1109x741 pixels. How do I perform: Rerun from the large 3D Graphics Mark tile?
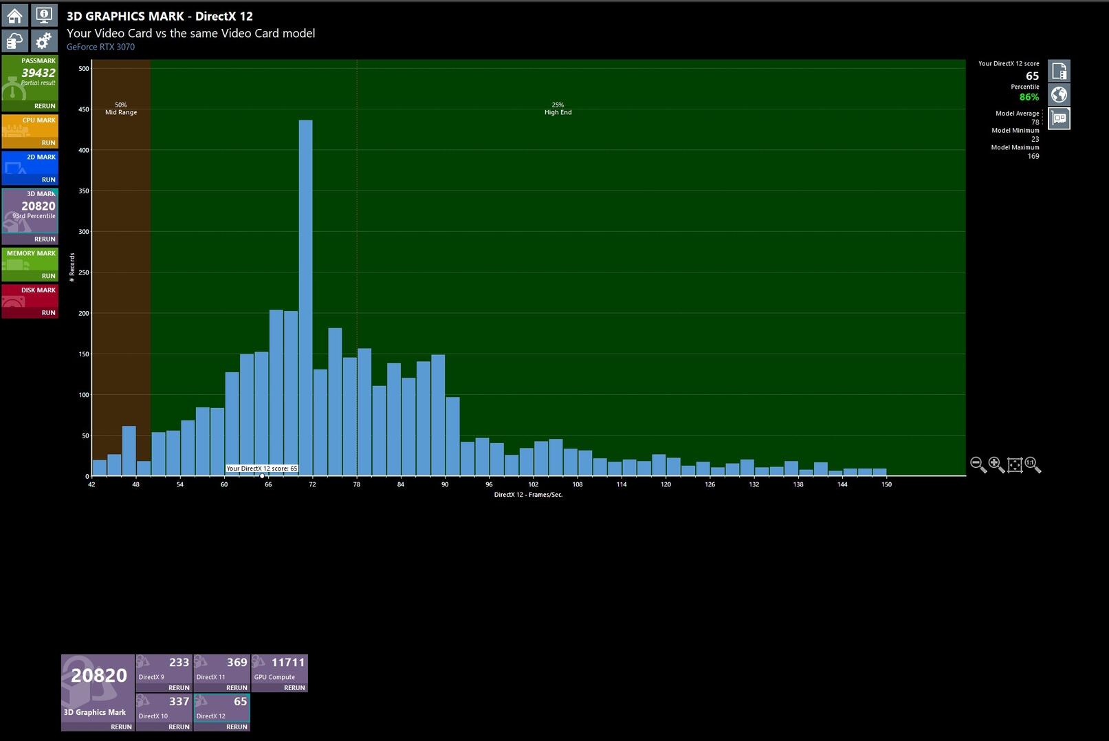point(121,727)
